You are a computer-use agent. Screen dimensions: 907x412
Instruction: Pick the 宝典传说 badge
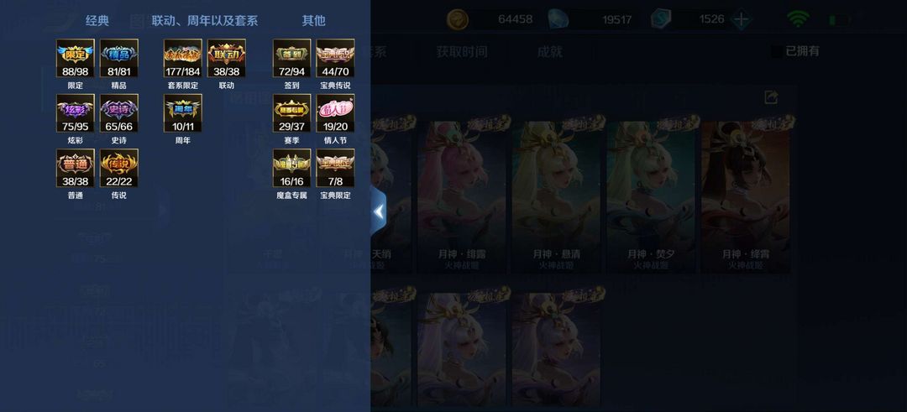click(335, 59)
